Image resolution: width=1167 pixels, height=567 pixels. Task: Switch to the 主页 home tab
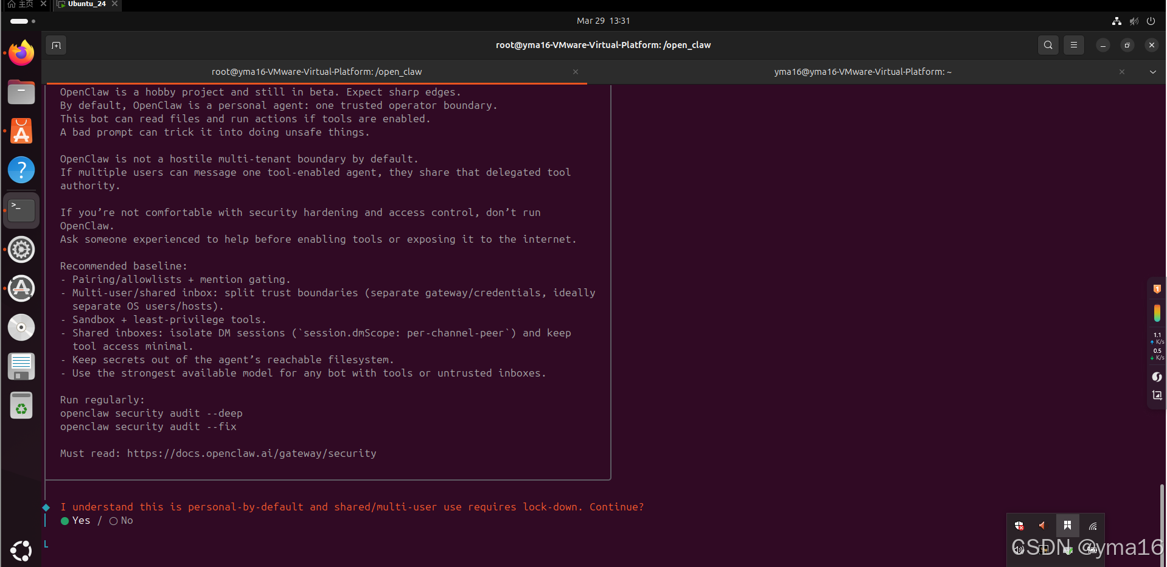[x=21, y=4]
